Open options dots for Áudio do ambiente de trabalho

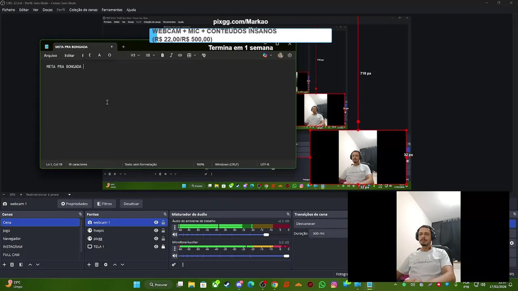(x=175, y=228)
